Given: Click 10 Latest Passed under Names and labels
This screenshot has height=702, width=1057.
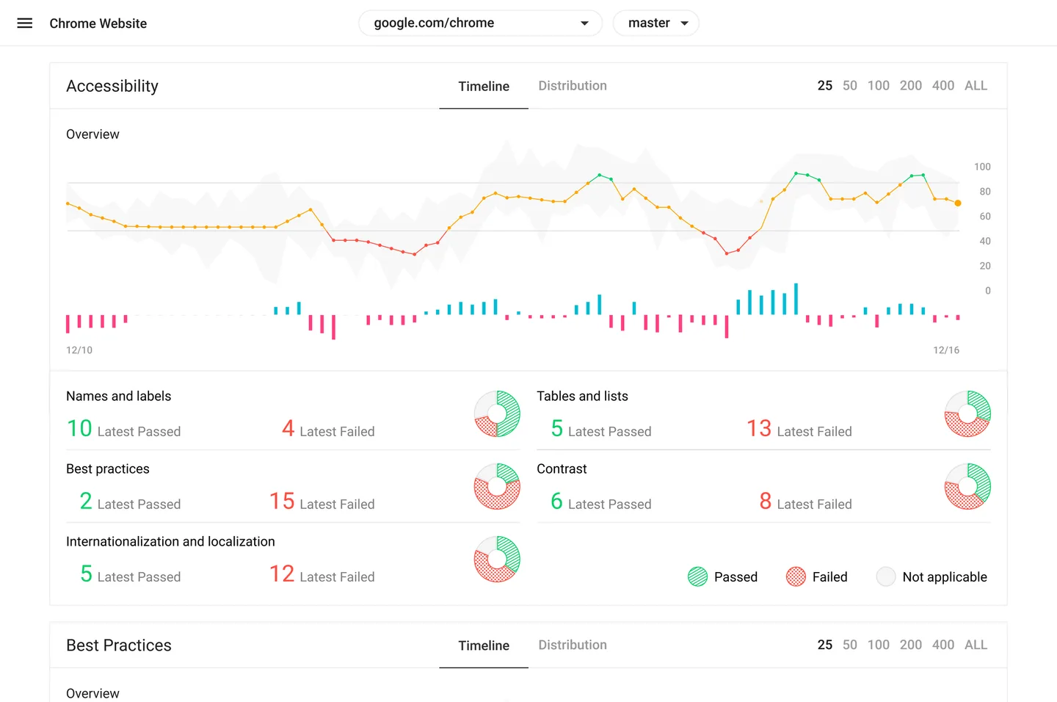Looking at the screenshot, I should 123,429.
